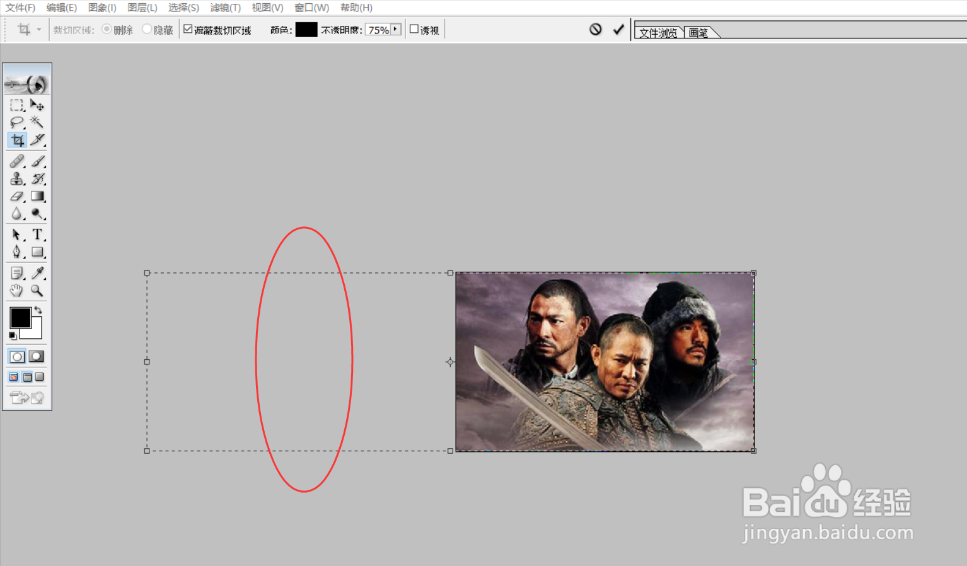
Task: Select the Rectangle Shape tool
Action: click(37, 252)
